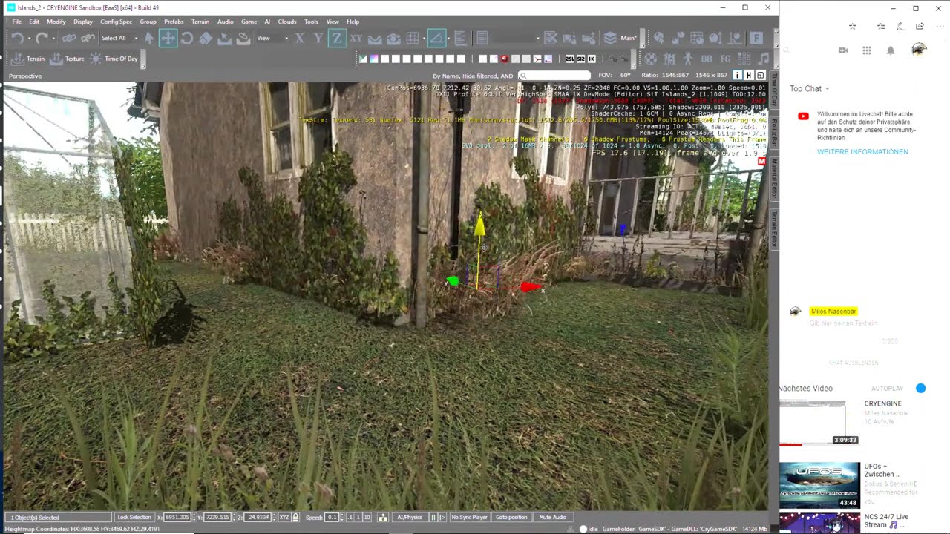Click the 2SL toolbar icon
The image size is (950, 534).
[x=570, y=59]
